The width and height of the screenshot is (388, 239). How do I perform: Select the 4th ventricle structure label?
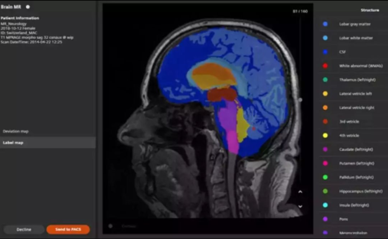[x=349, y=136]
